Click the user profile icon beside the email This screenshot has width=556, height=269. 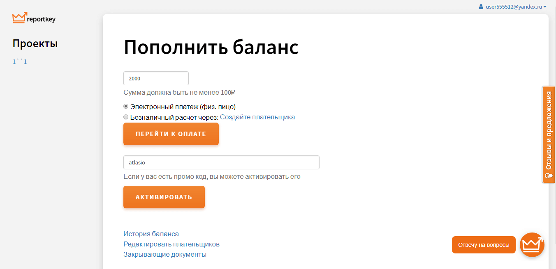click(x=481, y=7)
